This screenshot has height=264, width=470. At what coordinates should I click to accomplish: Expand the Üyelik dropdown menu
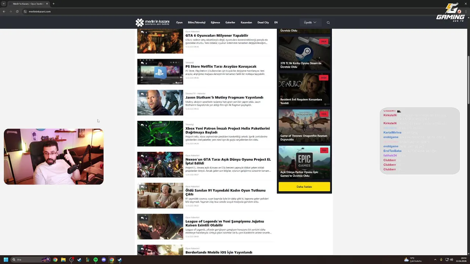[310, 22]
